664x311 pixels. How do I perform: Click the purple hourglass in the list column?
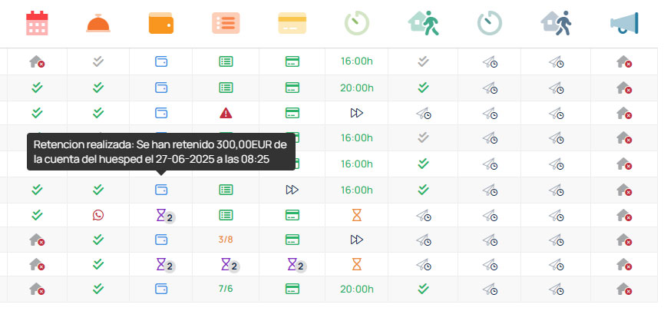click(226, 264)
